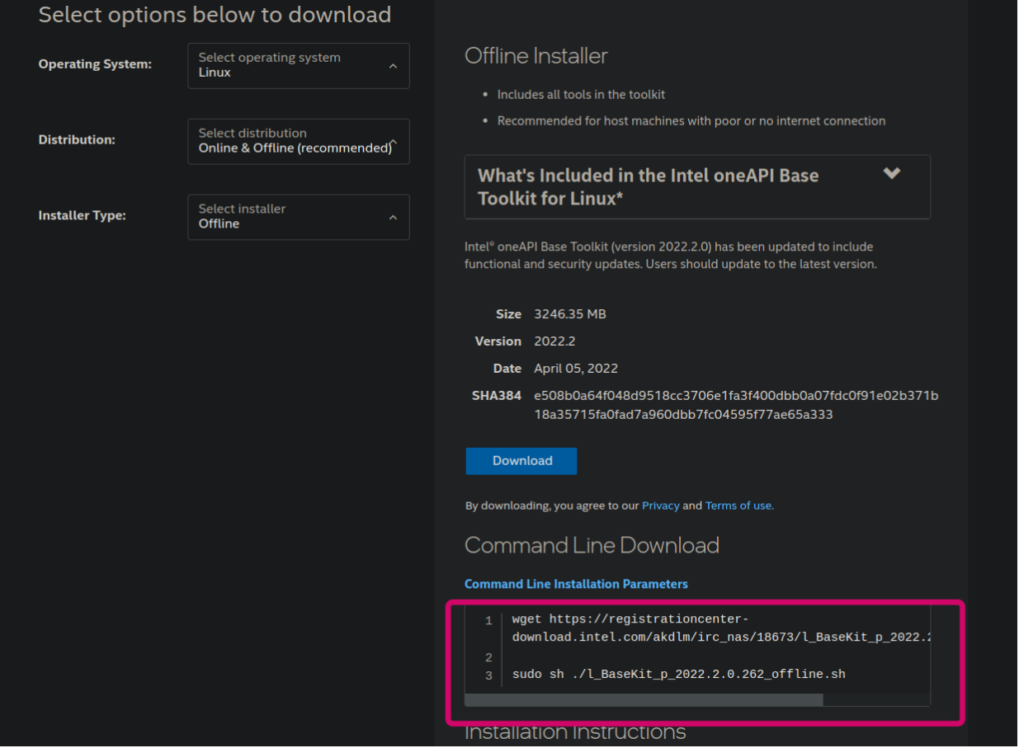Click the down chevron on What's Included panel
1019x748 pixels.
point(891,173)
